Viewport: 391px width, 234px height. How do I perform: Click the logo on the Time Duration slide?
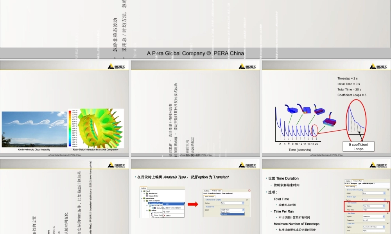pyautogui.click(x=378, y=165)
